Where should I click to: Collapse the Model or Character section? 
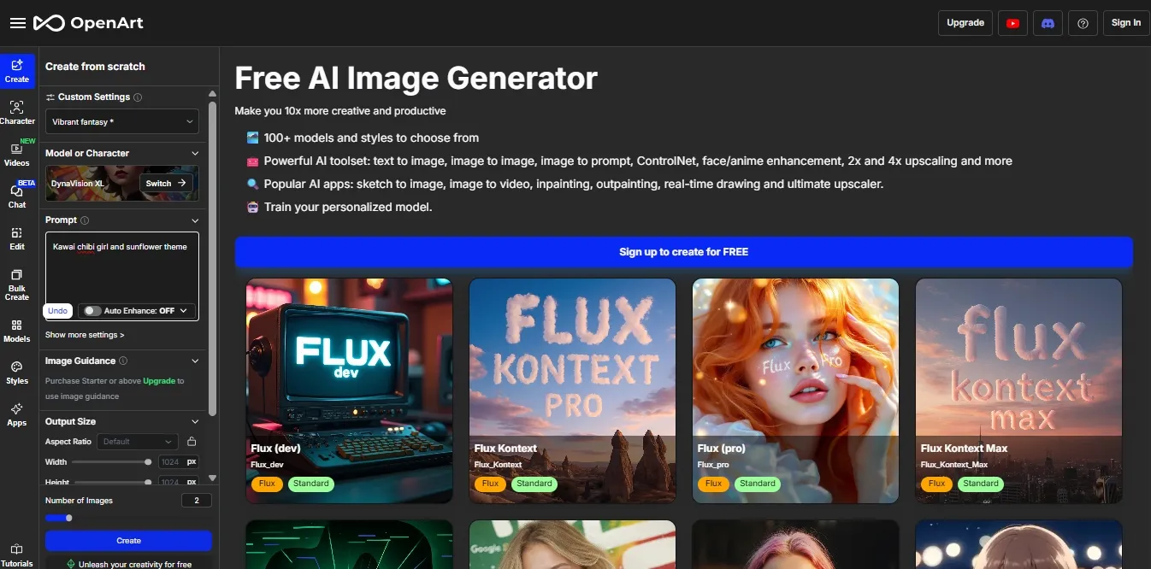(195, 154)
